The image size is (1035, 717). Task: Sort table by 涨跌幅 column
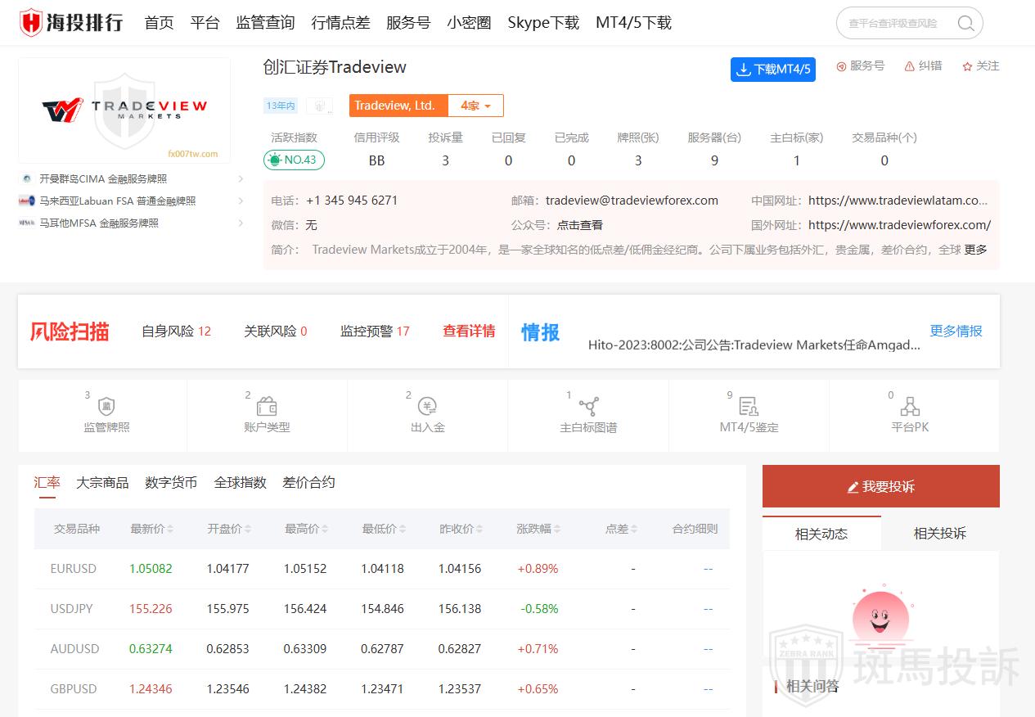click(x=538, y=530)
